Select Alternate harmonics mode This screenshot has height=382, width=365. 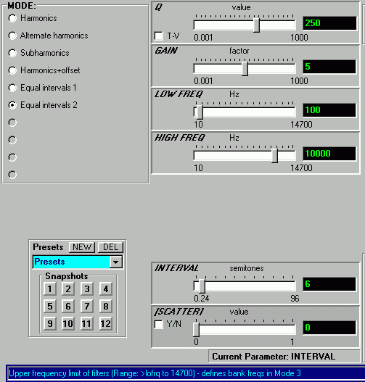tap(12, 36)
